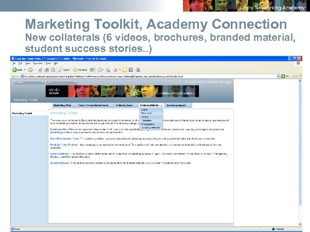Screen dimensions: 310x232
Task: Open the Publicity Tools tab
Action: click(126, 105)
